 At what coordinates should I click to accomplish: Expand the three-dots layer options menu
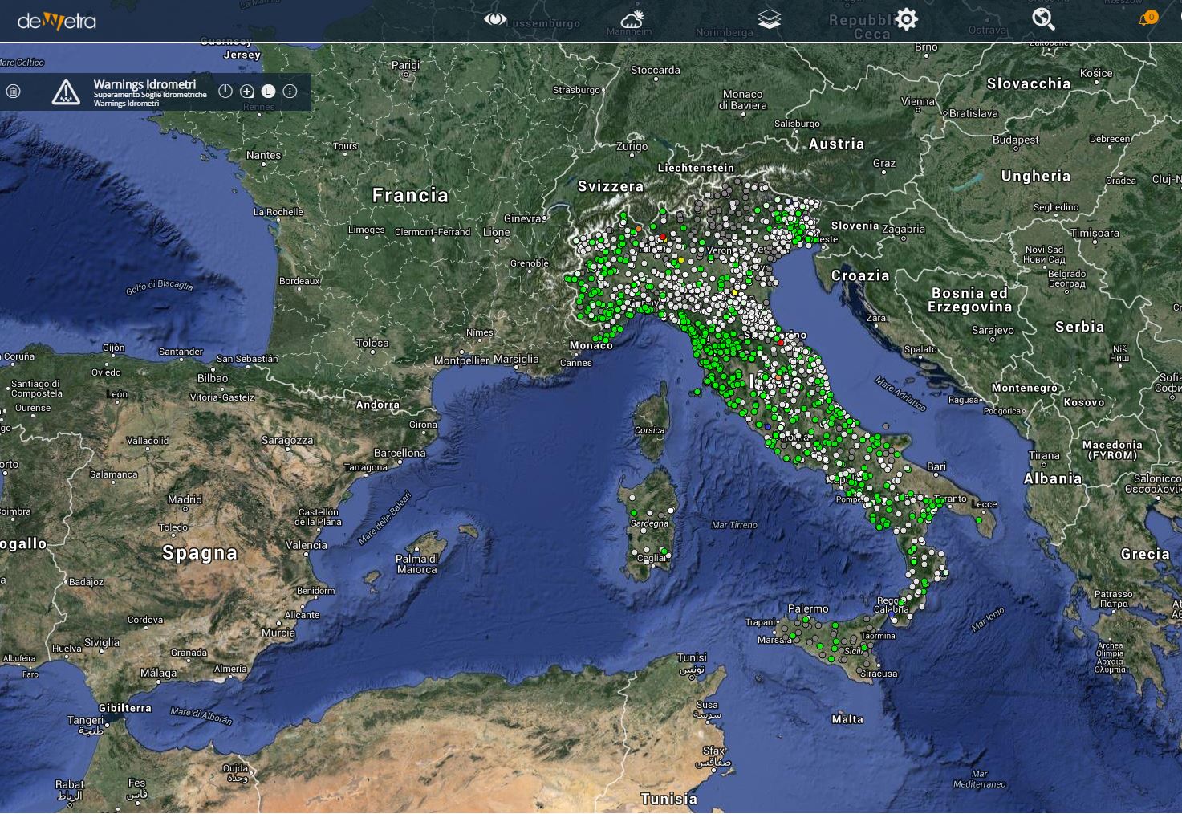(290, 92)
